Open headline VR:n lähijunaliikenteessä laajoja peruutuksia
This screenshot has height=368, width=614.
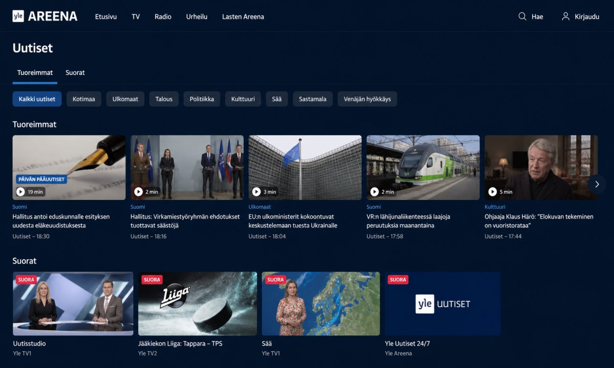tap(408, 221)
